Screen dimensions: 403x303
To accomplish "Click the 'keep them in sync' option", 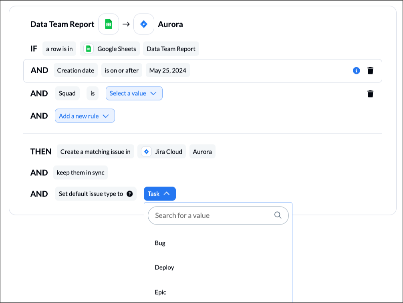I will tap(81, 173).
